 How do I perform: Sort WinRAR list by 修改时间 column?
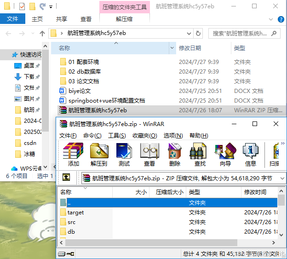coord(259,192)
